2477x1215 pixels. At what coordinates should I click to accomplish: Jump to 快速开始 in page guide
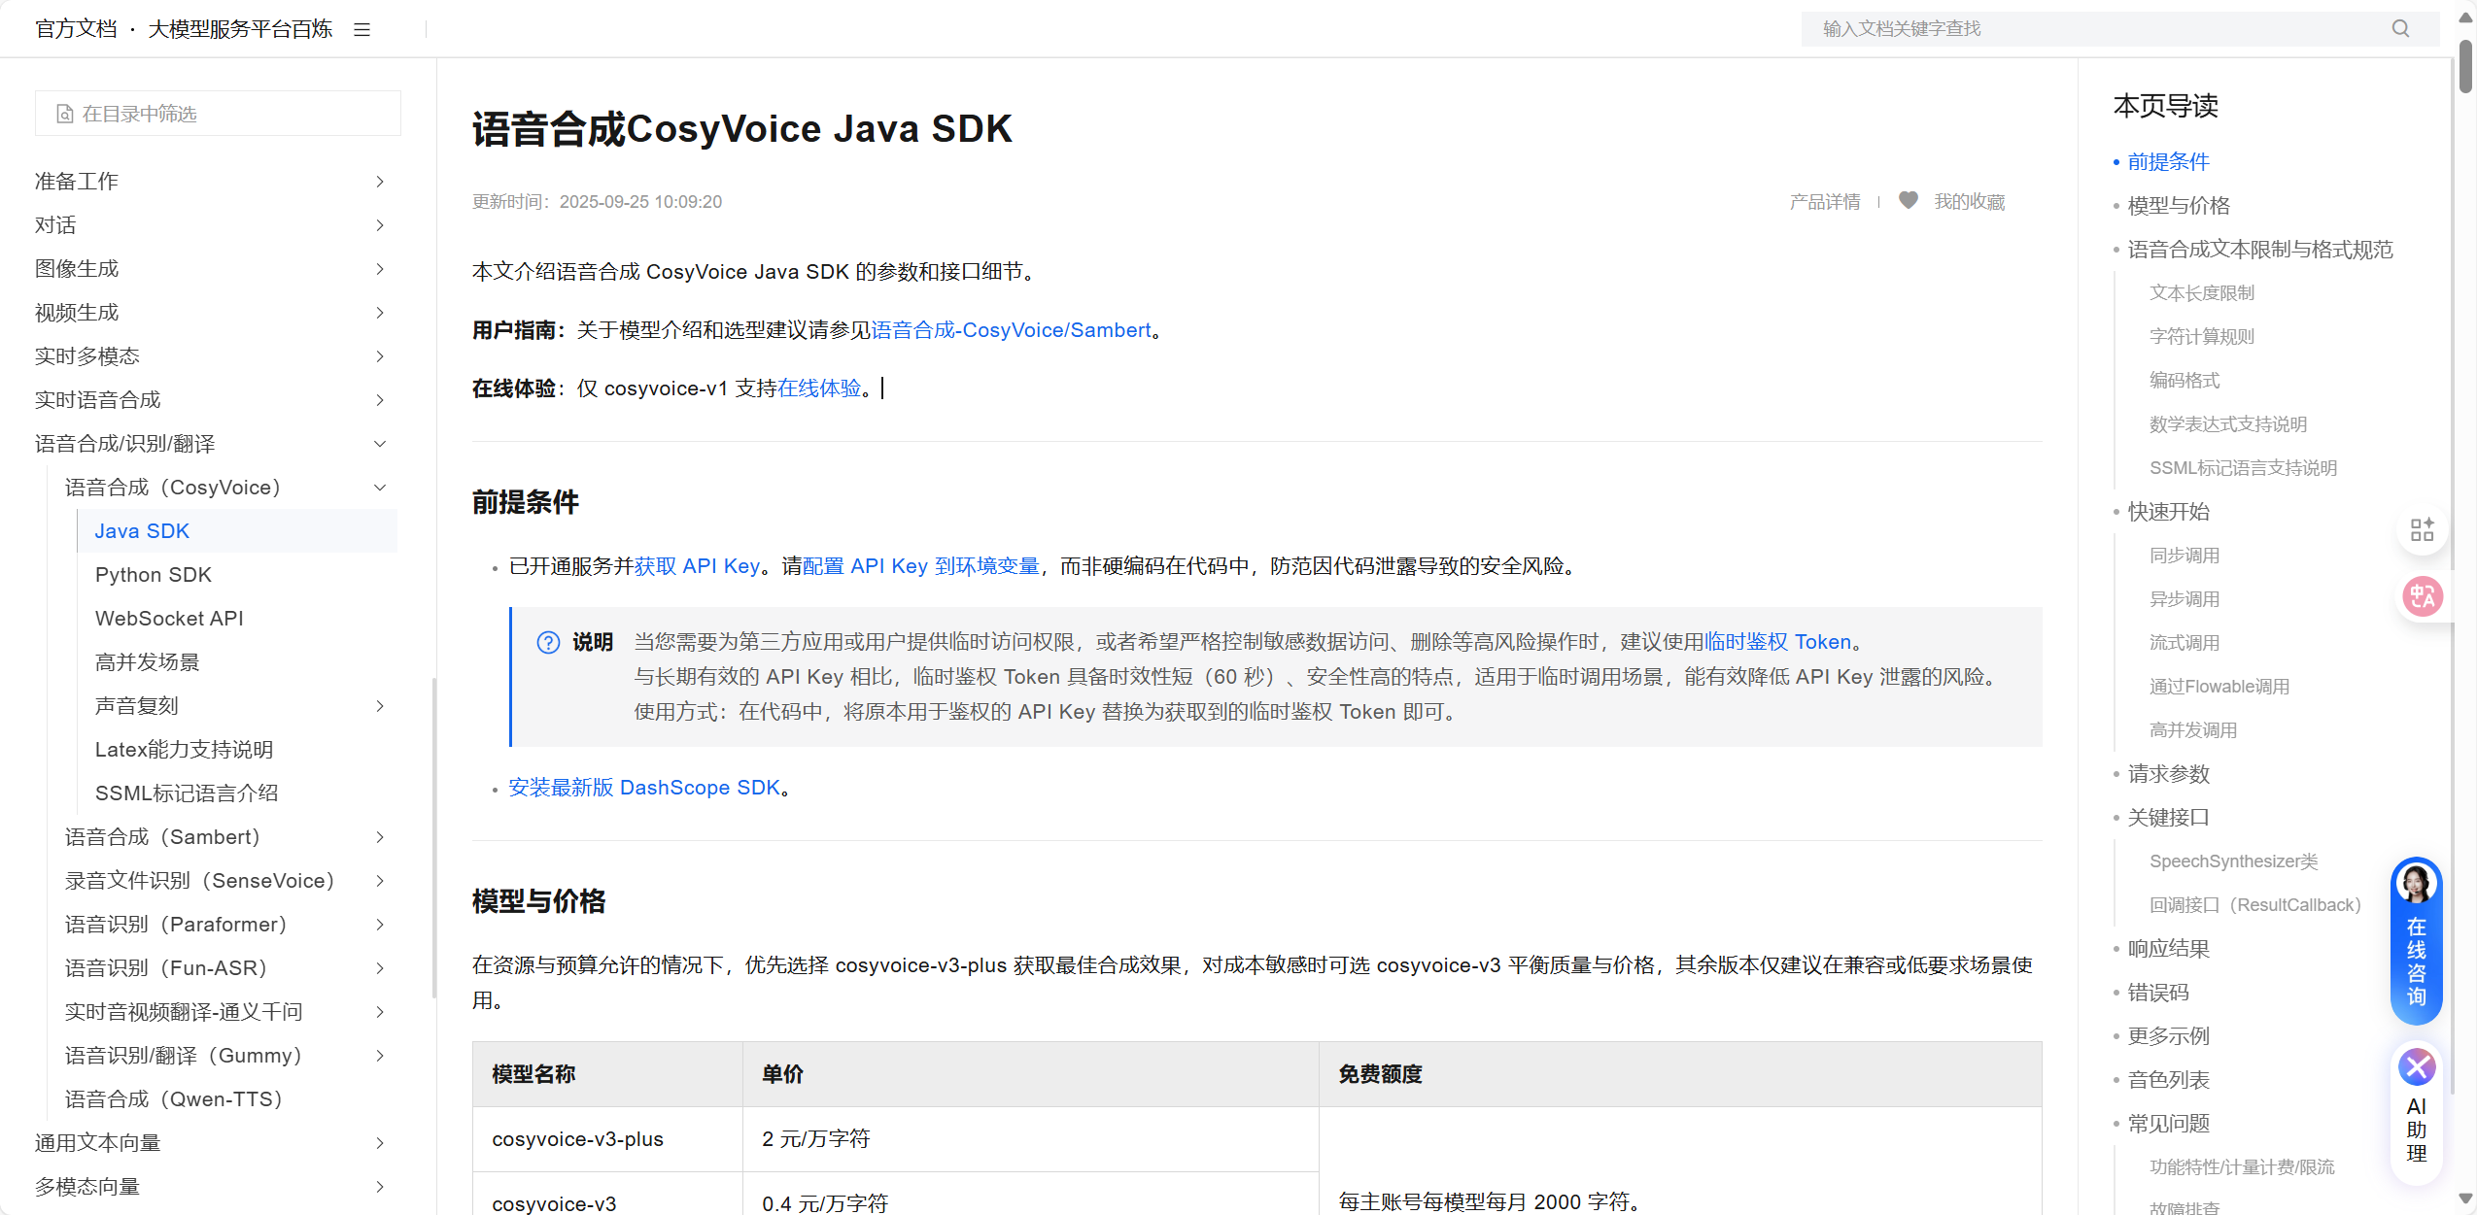click(x=2168, y=512)
